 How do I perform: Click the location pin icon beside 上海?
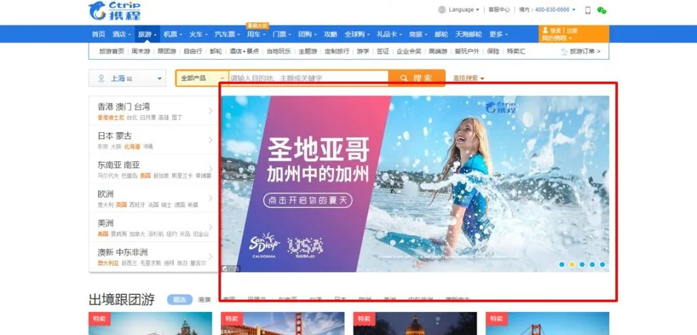pos(101,78)
